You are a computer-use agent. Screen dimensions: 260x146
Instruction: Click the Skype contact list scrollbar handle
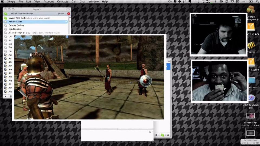(70, 19)
